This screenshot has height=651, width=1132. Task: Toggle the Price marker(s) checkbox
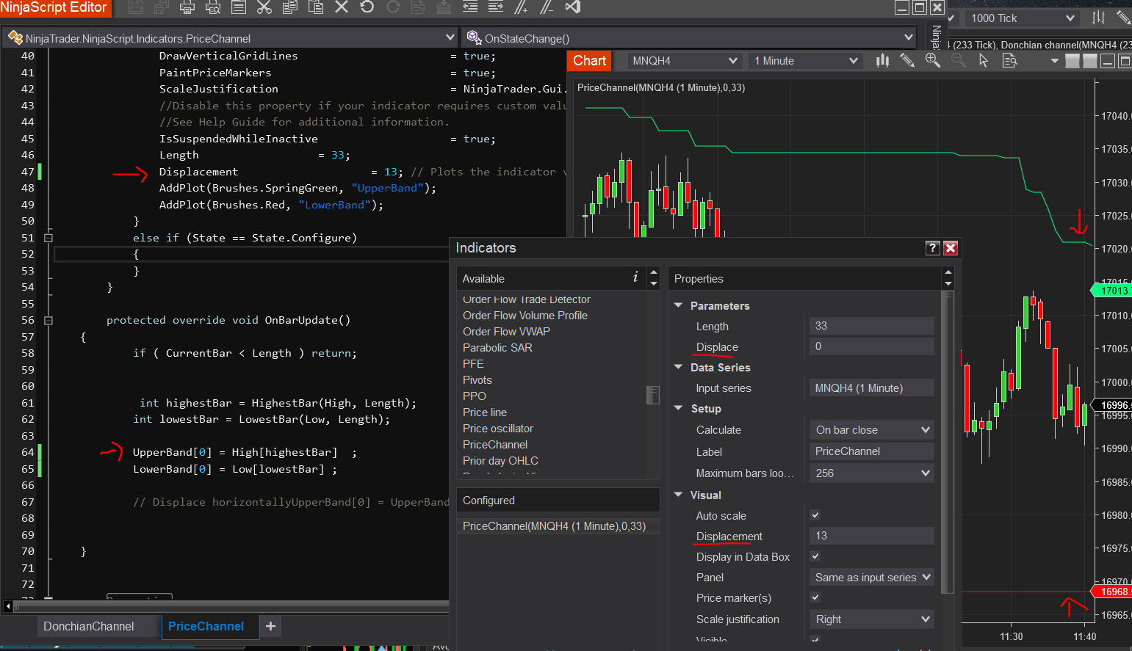point(815,597)
